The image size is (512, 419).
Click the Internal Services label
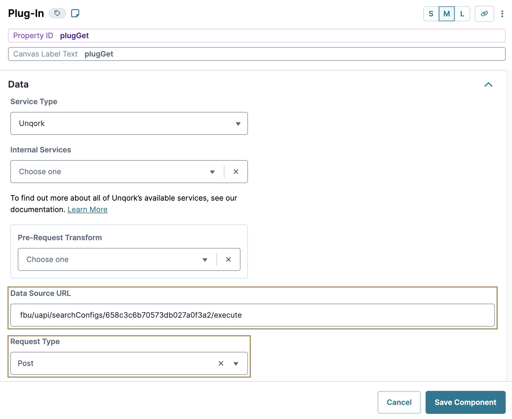41,150
